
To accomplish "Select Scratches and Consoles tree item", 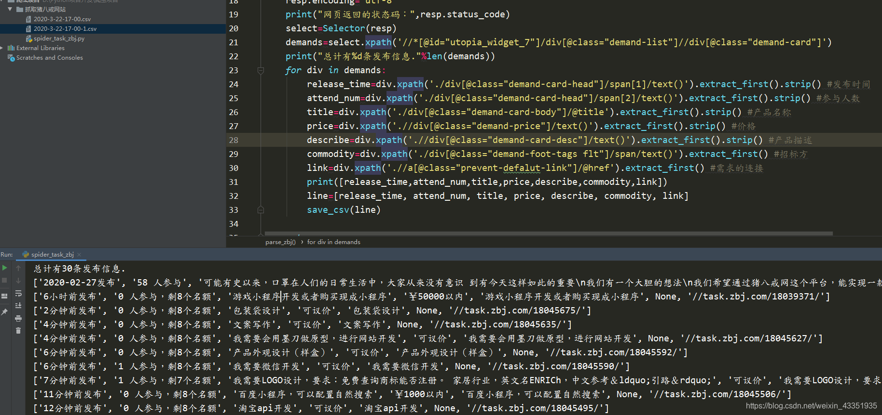I will pos(50,58).
